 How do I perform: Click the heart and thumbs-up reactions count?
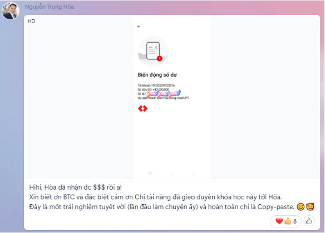[x=285, y=221]
